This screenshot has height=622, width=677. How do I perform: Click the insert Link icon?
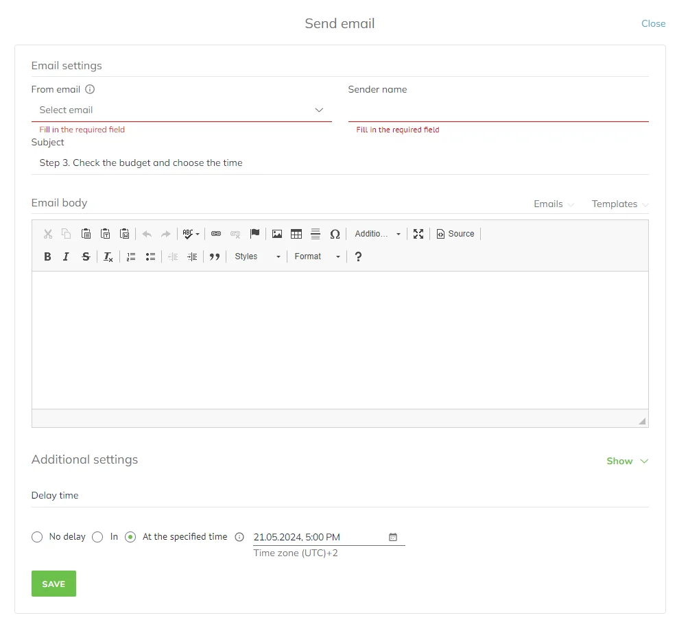216,234
